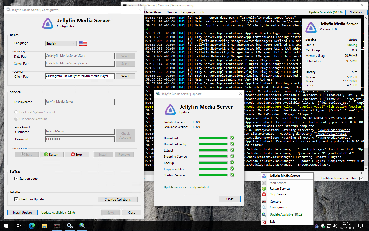This screenshot has width=369, height=231.
Task: Click the volume icon in system tray
Action: coord(335,226)
